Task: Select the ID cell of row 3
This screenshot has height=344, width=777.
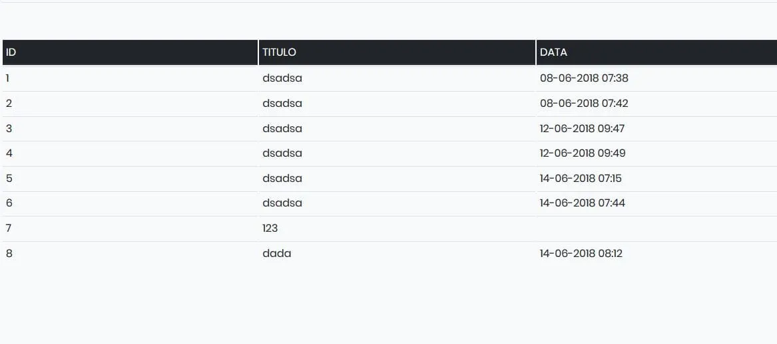Action: point(9,128)
